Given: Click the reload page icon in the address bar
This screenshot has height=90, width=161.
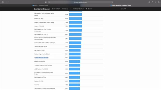Looking at the screenshot, I should point(112,2).
